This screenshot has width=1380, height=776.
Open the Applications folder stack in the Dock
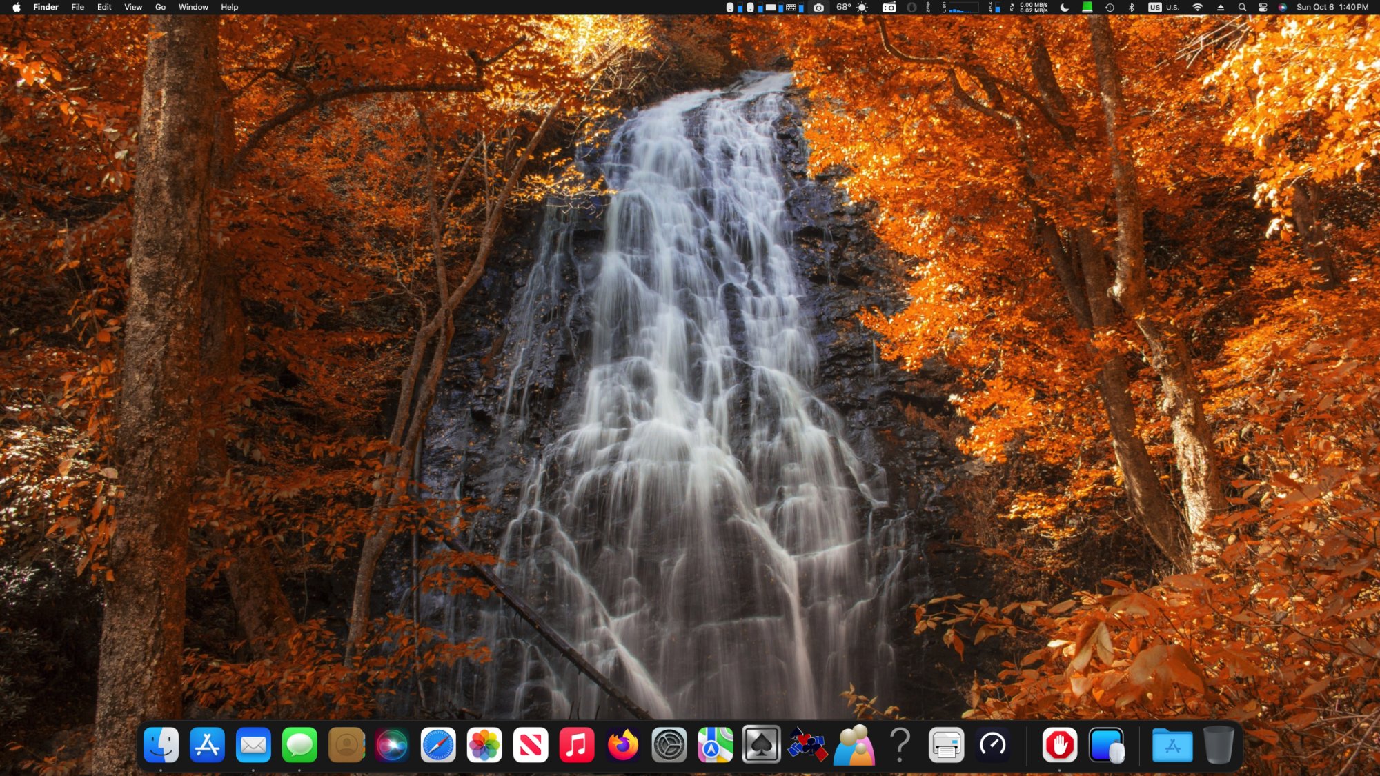coord(1172,745)
